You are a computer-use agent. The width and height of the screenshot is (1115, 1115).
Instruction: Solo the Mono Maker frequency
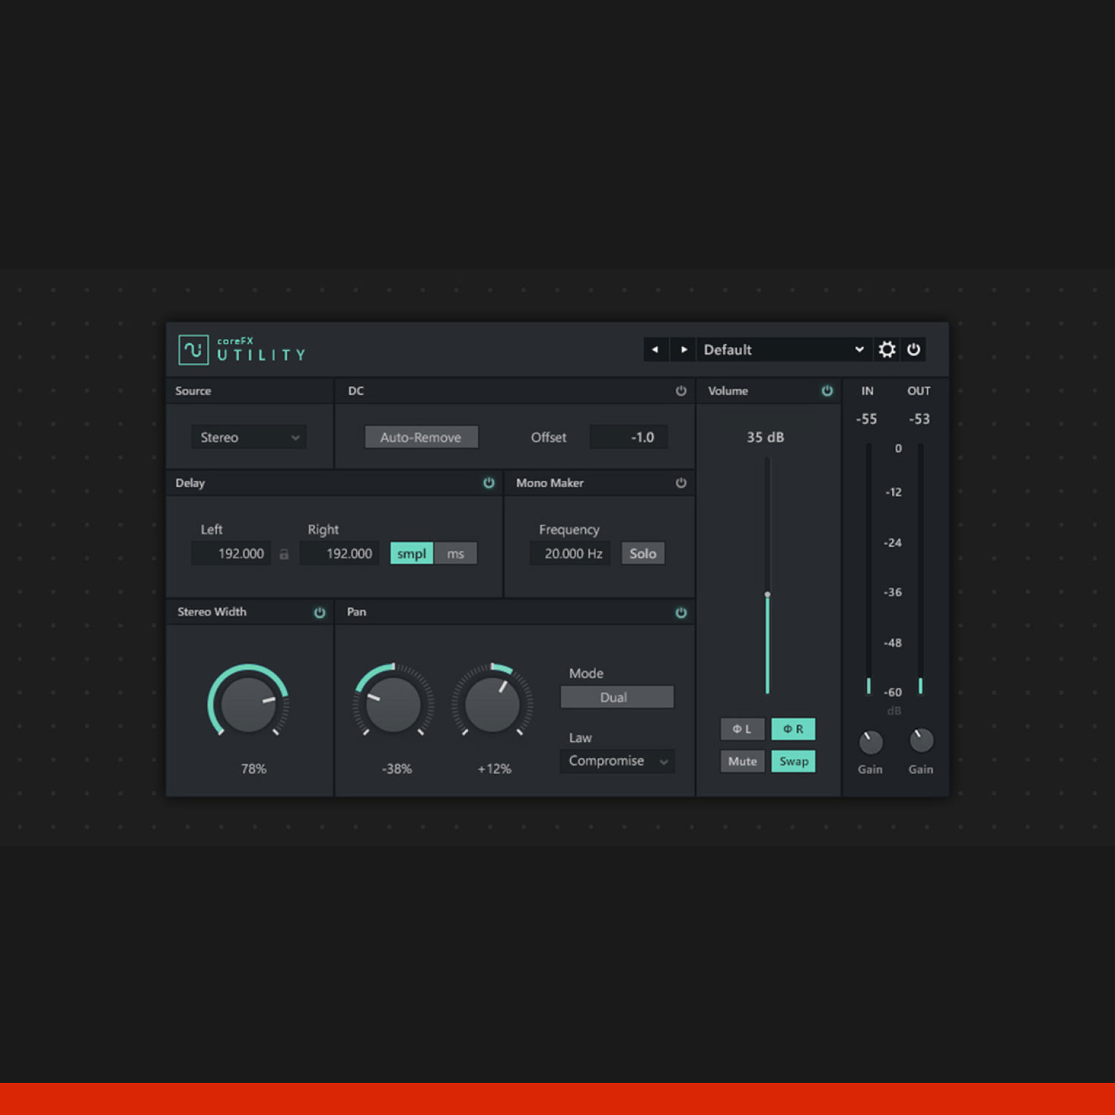[x=642, y=553]
